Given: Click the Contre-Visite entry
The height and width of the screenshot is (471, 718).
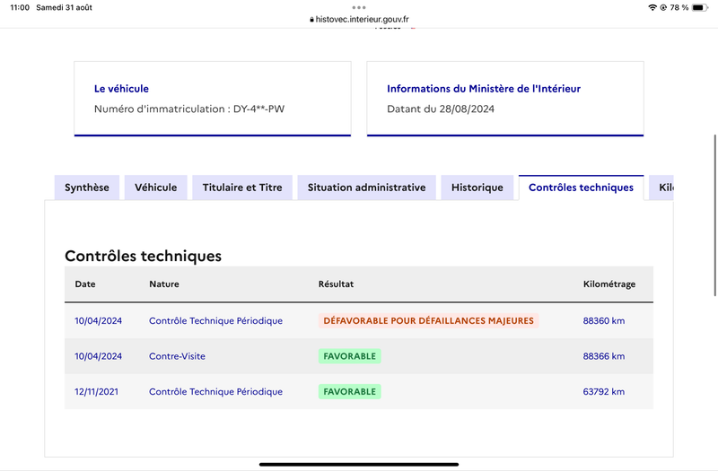Looking at the screenshot, I should pyautogui.click(x=177, y=356).
